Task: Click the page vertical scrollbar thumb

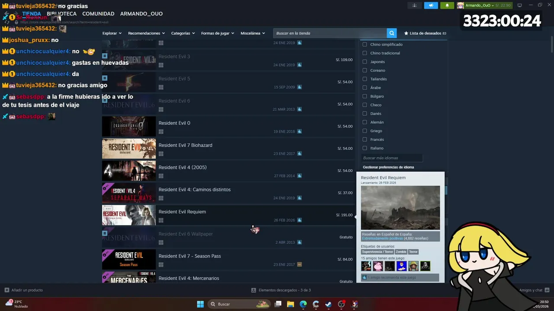Action: [551, 44]
